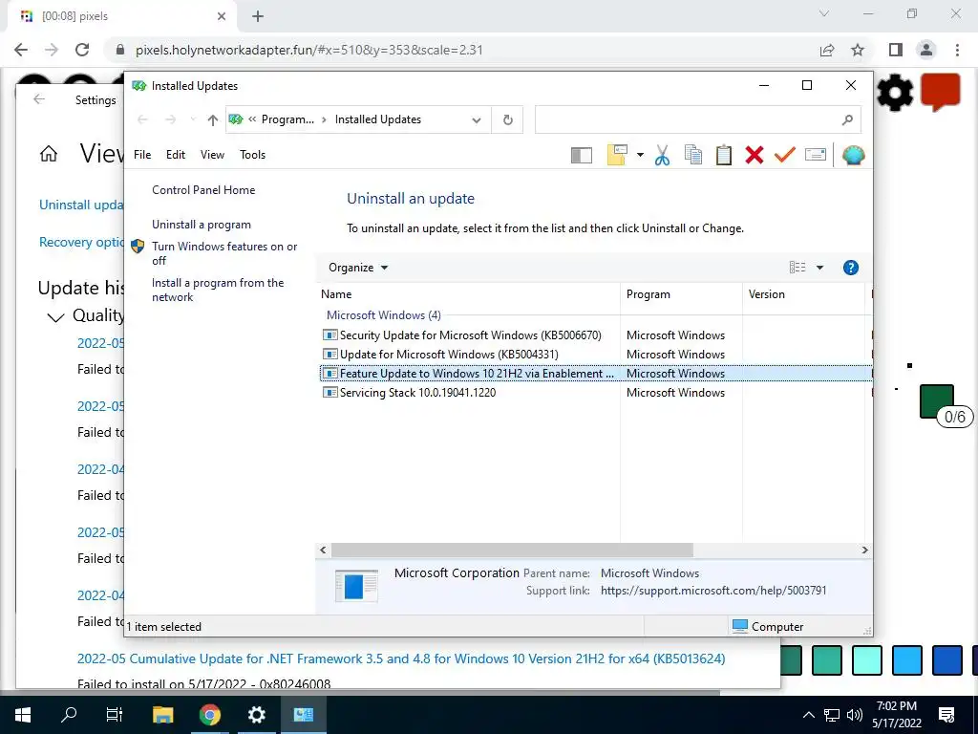Open the Organize dropdown
Image resolution: width=978 pixels, height=734 pixels.
[358, 268]
